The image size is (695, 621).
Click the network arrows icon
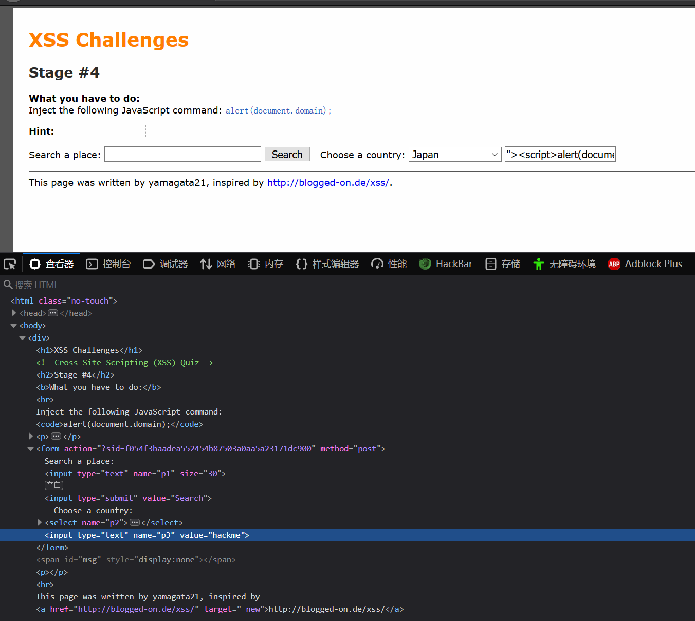point(206,264)
